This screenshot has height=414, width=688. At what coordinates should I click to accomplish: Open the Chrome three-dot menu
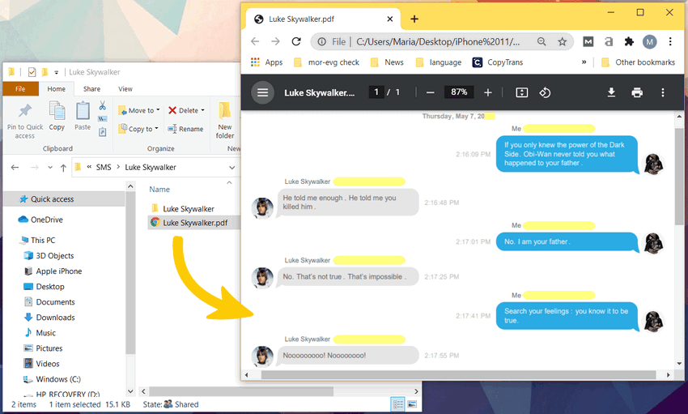pos(670,41)
